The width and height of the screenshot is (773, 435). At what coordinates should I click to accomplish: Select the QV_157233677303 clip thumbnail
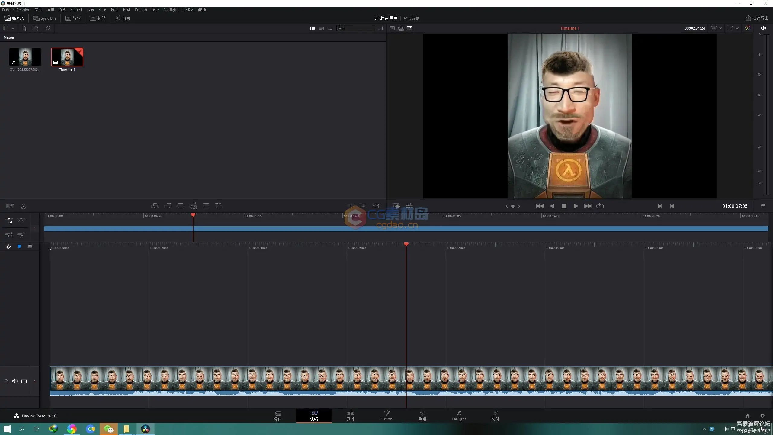pos(25,57)
